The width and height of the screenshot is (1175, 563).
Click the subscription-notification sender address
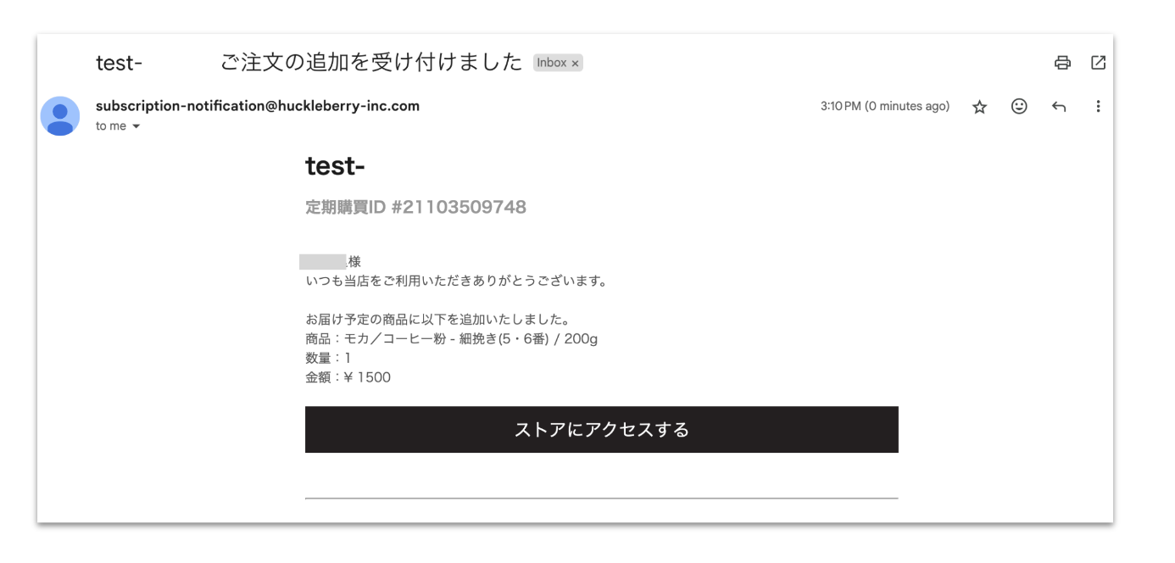[258, 107]
